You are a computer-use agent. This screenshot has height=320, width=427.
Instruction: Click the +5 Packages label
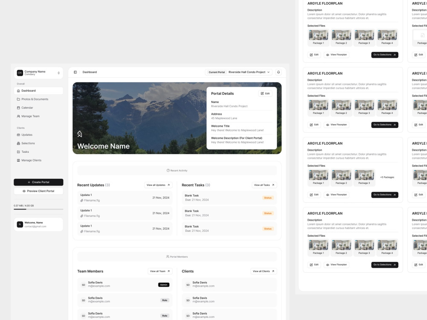coord(387,177)
